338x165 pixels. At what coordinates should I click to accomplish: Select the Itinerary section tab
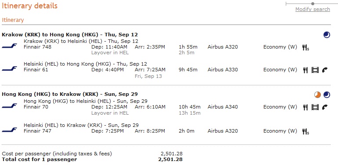[x=13, y=20]
